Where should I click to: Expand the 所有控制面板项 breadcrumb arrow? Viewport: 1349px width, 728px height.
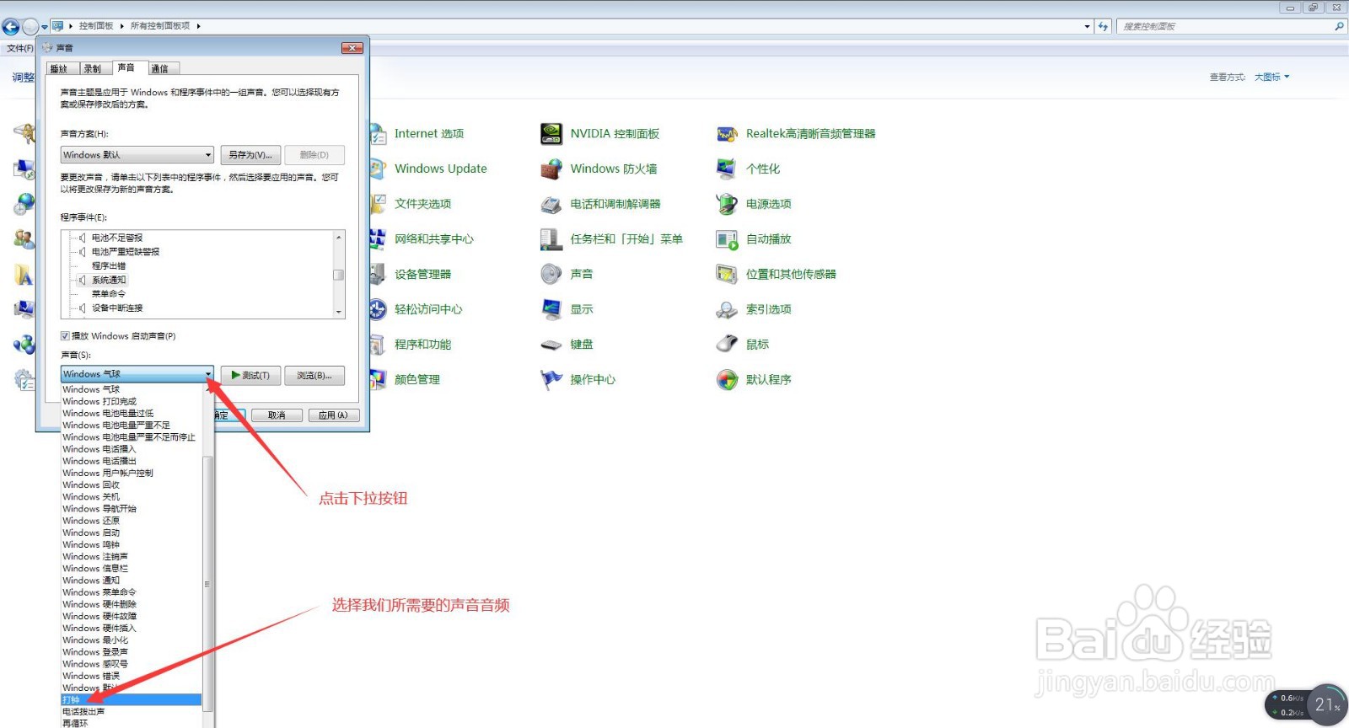198,26
